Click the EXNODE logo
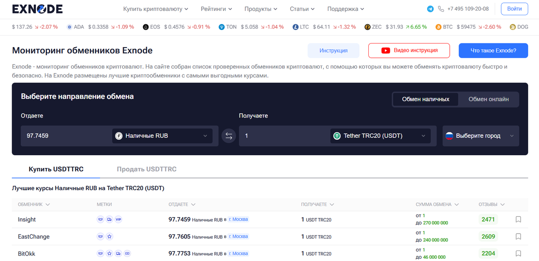This screenshot has width=539, height=261. coord(37,9)
